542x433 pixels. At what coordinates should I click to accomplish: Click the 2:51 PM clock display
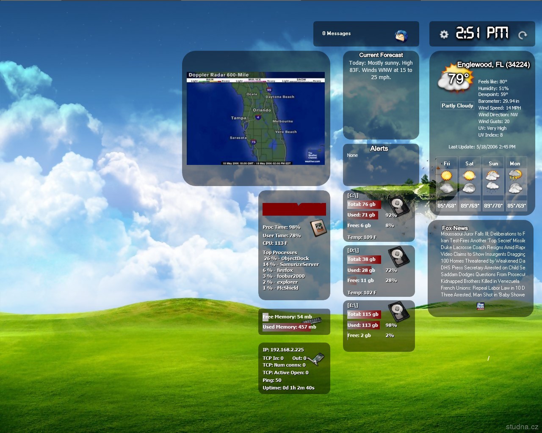[x=482, y=33]
